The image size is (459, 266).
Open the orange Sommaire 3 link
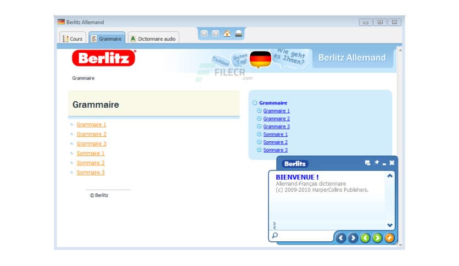[91, 173]
